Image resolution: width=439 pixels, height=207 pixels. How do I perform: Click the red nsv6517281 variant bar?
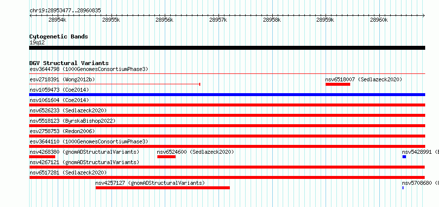tap(227, 177)
